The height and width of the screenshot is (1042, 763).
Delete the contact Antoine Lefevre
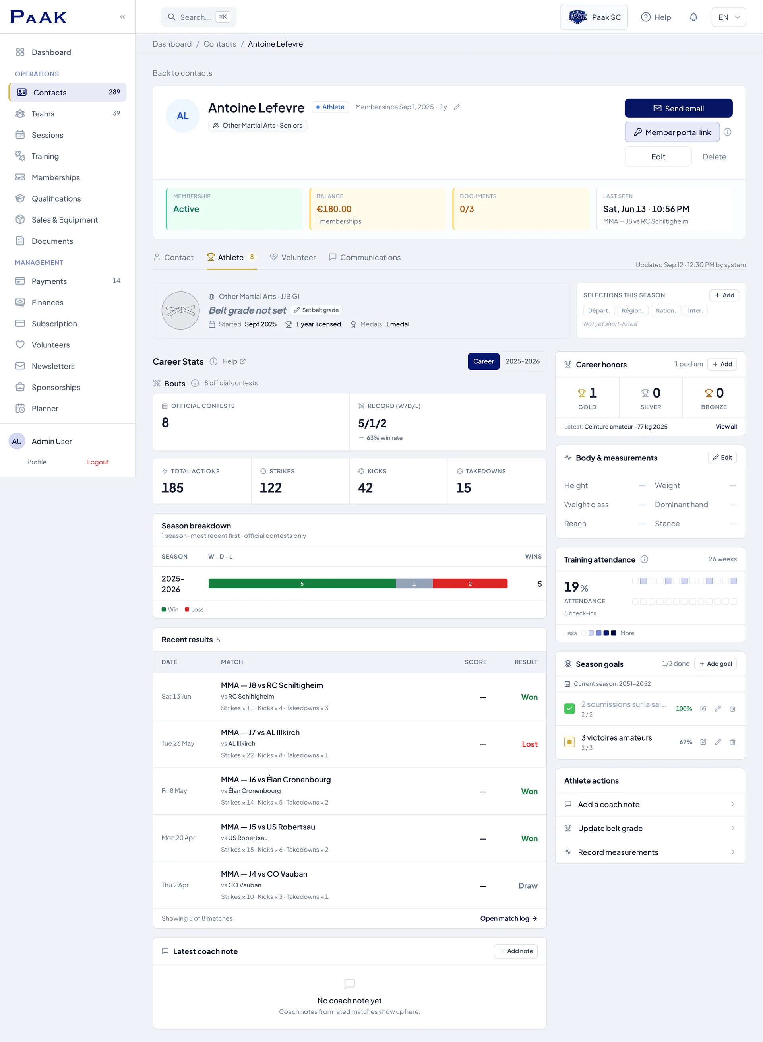[x=714, y=157]
